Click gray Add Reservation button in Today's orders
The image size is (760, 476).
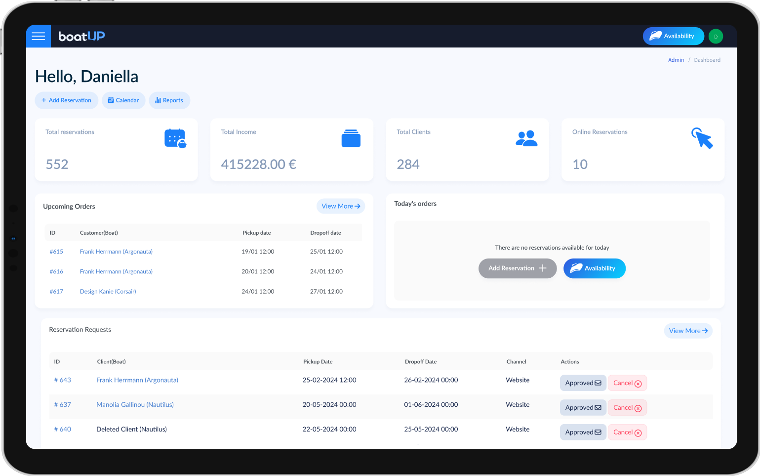(x=517, y=268)
